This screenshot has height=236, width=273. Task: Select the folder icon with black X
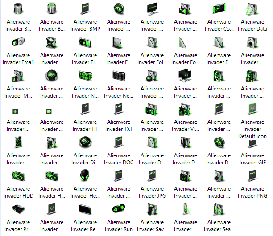point(52,42)
